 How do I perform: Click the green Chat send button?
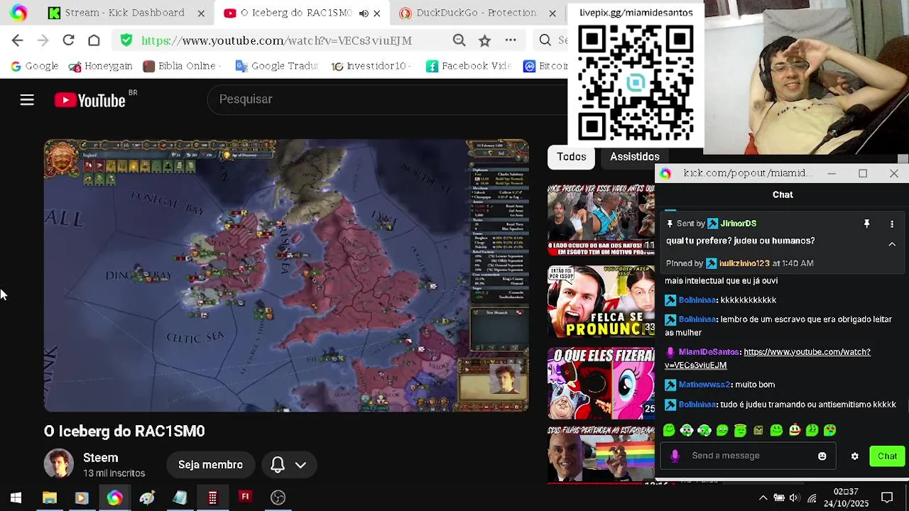[887, 456]
